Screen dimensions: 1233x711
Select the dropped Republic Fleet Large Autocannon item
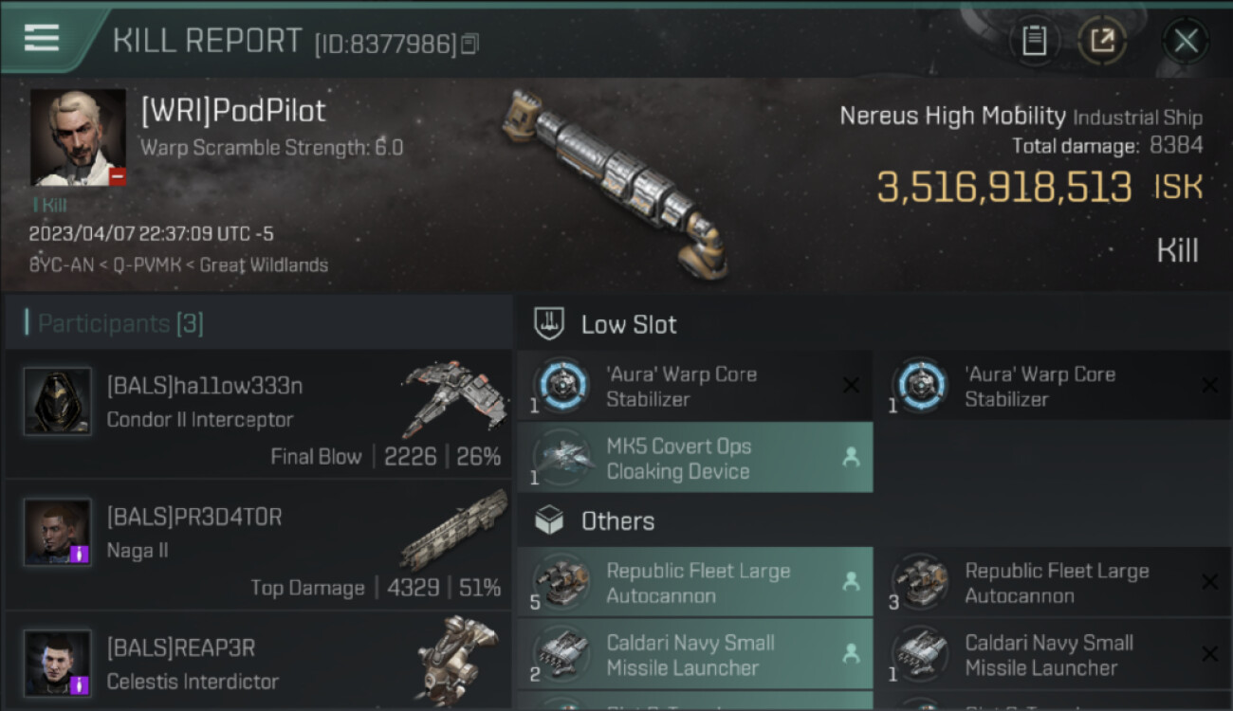click(694, 583)
